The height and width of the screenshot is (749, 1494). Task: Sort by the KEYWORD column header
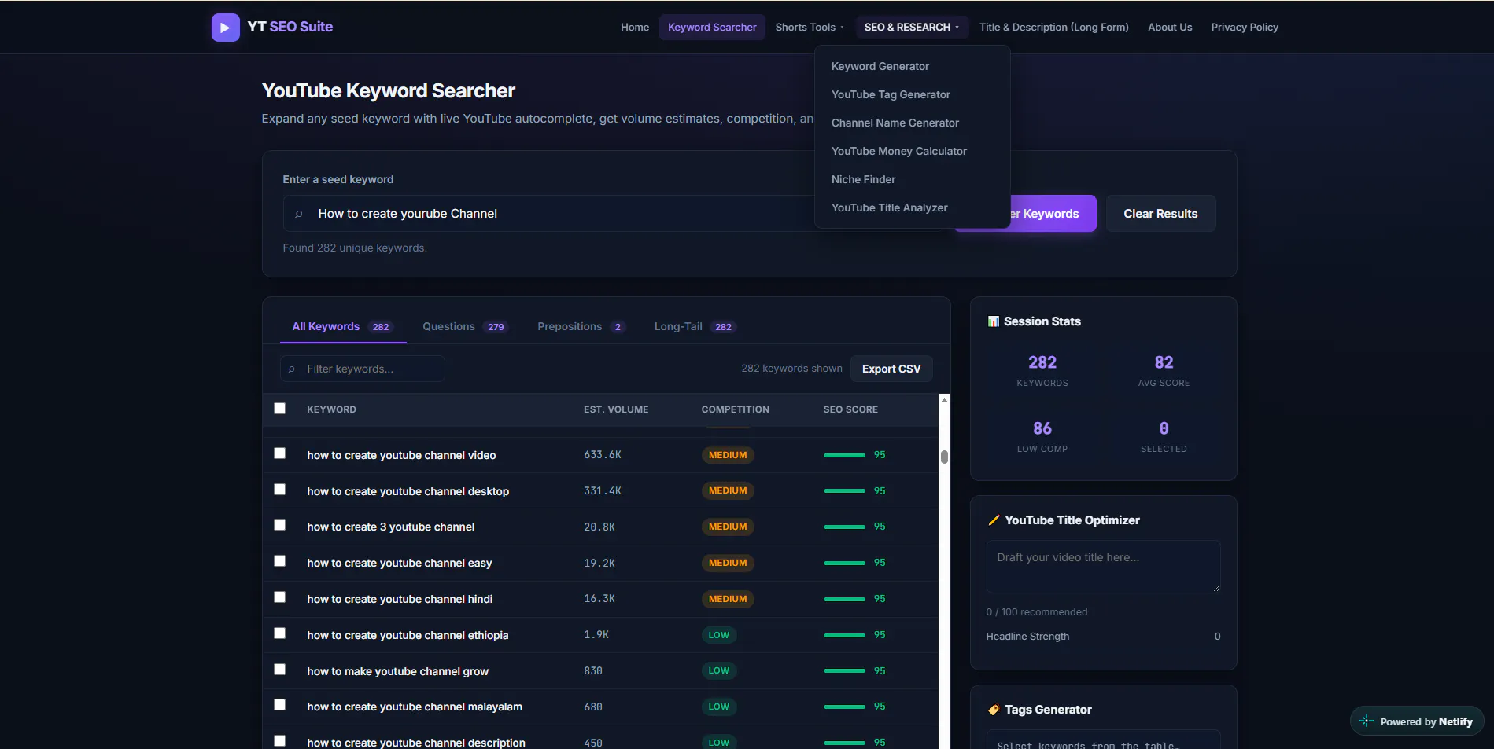[331, 409]
